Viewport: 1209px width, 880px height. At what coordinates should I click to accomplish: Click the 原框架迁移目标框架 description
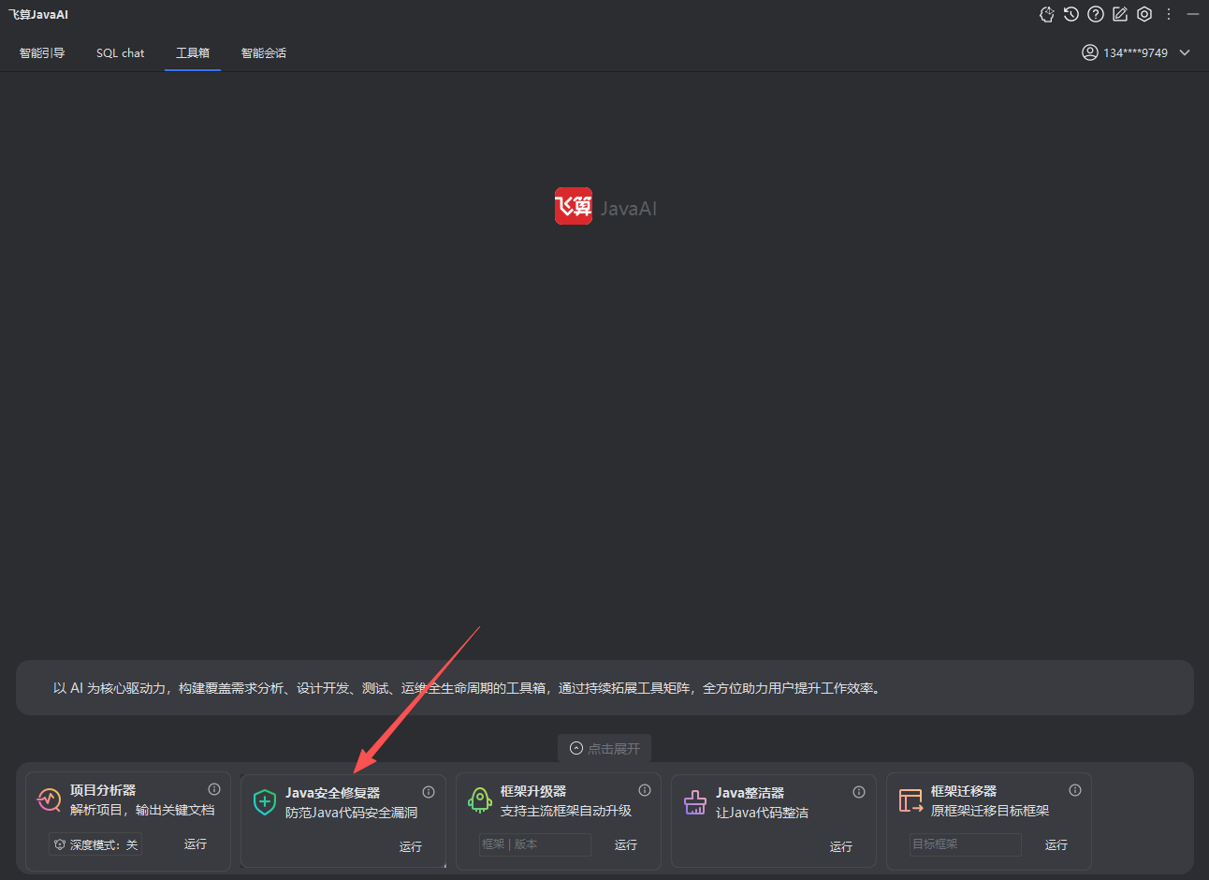[x=990, y=811]
